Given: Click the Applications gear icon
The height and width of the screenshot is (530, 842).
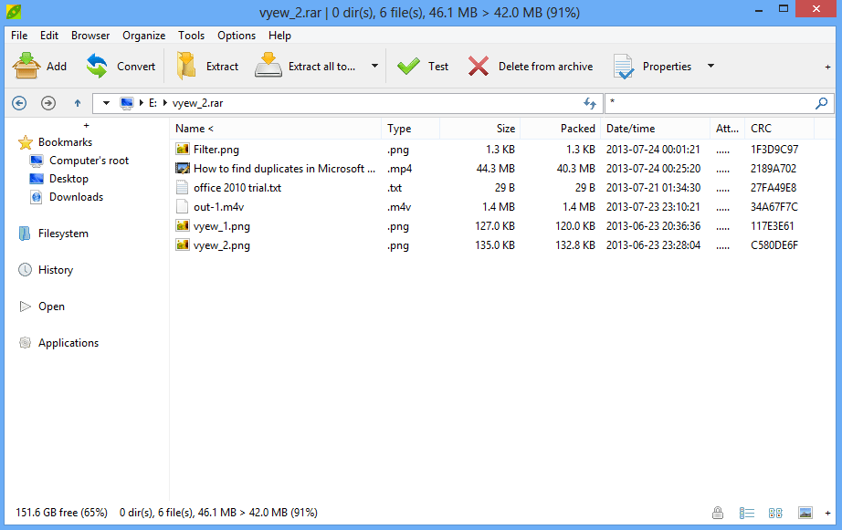Looking at the screenshot, I should (26, 343).
